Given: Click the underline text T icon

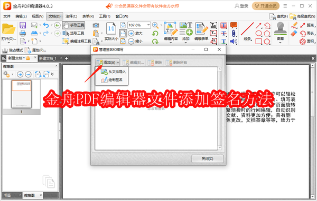Looking at the screenshot, I should coord(223,41).
